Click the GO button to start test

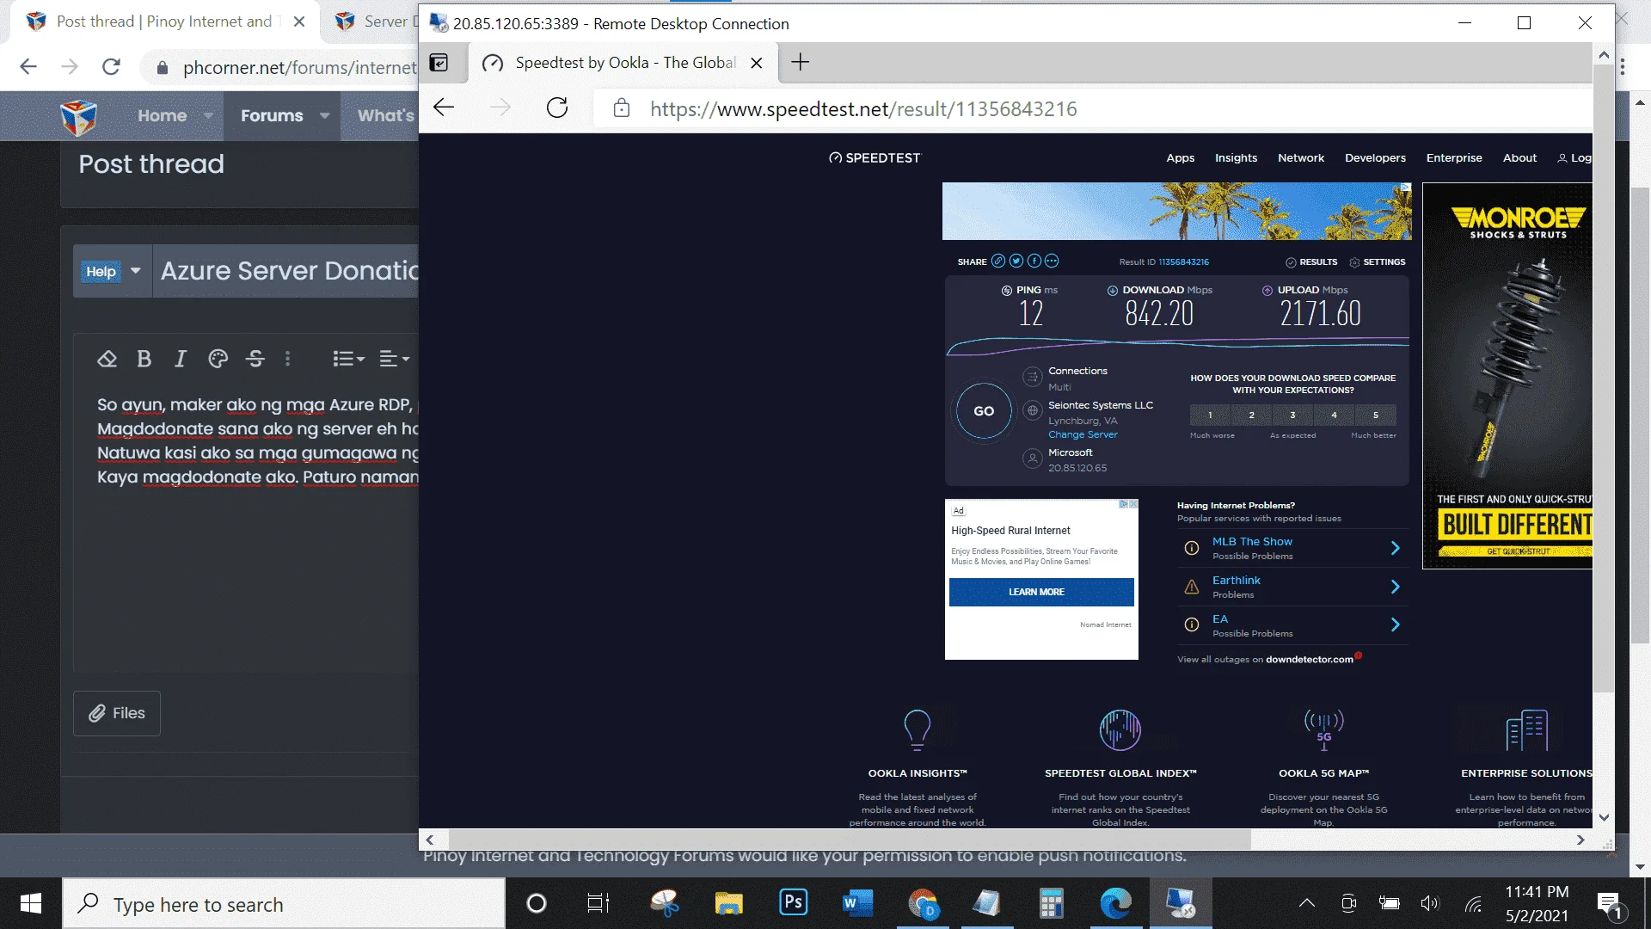tap(984, 411)
